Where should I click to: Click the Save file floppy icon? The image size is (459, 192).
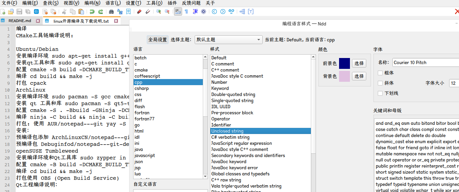pyautogui.click(x=19, y=12)
